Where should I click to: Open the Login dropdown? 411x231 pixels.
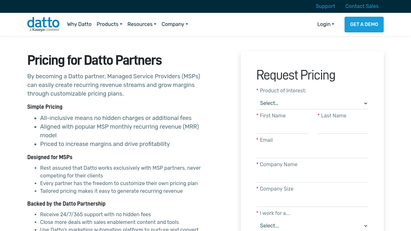[x=326, y=24]
